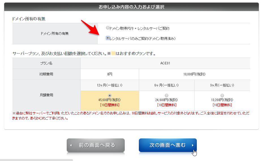Screen dimensions: 263x161
Task: Select レンタルサーバのみご契約 radio option
Action: pyautogui.click(x=108, y=38)
